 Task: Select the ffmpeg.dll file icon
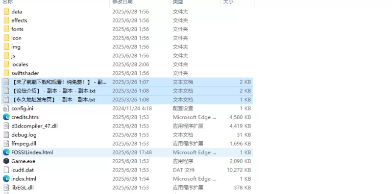tap(6, 144)
